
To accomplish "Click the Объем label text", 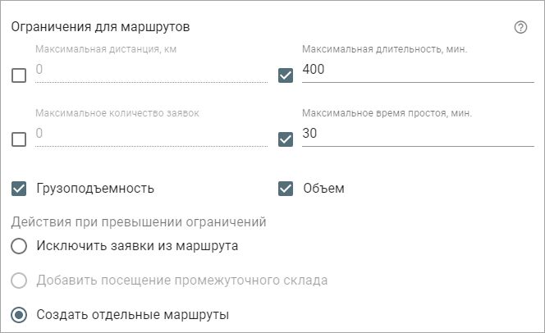I will click(323, 189).
